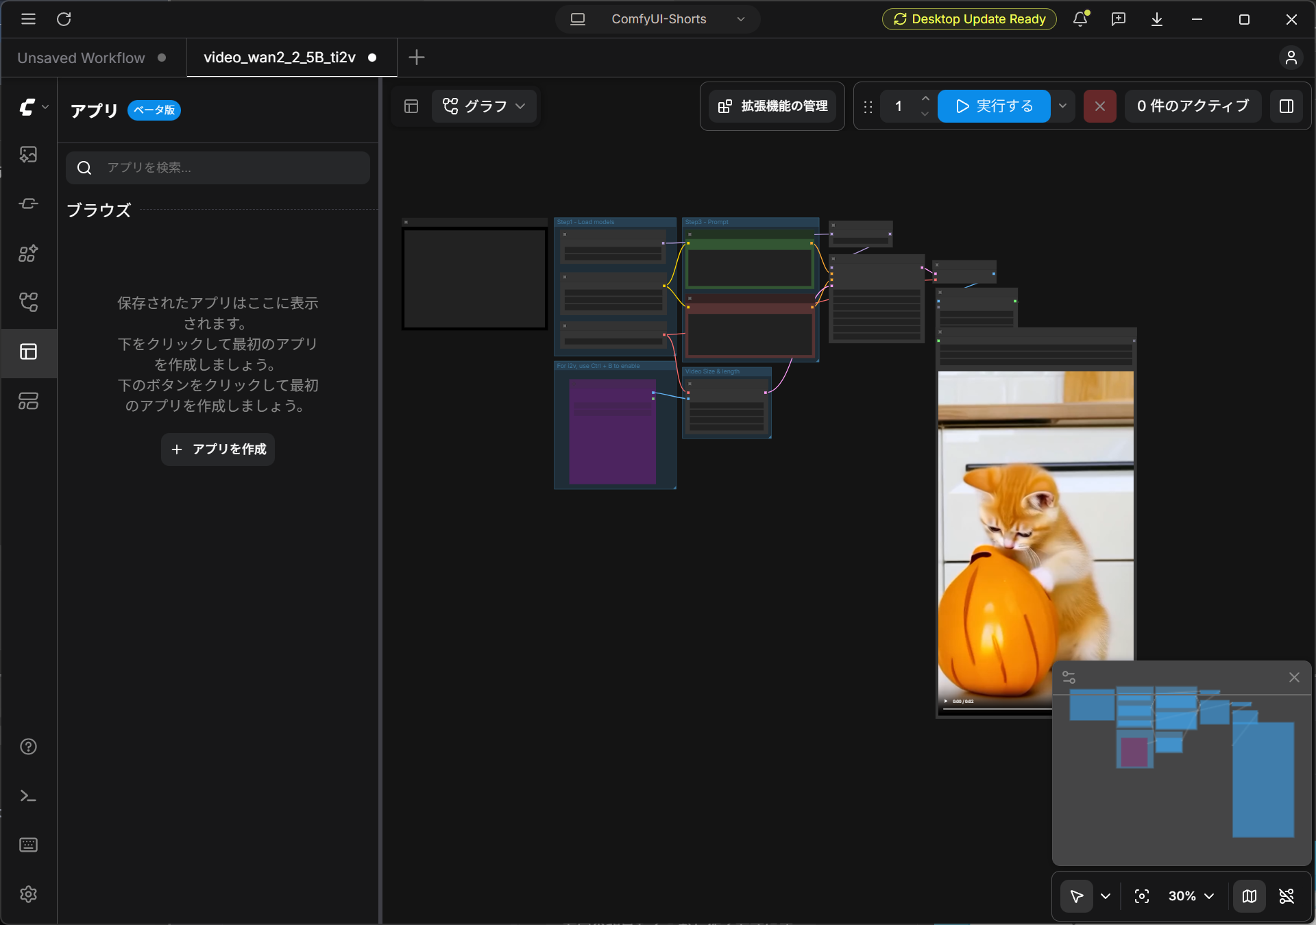Open the 30% zoom level dropdown

pos(1192,896)
